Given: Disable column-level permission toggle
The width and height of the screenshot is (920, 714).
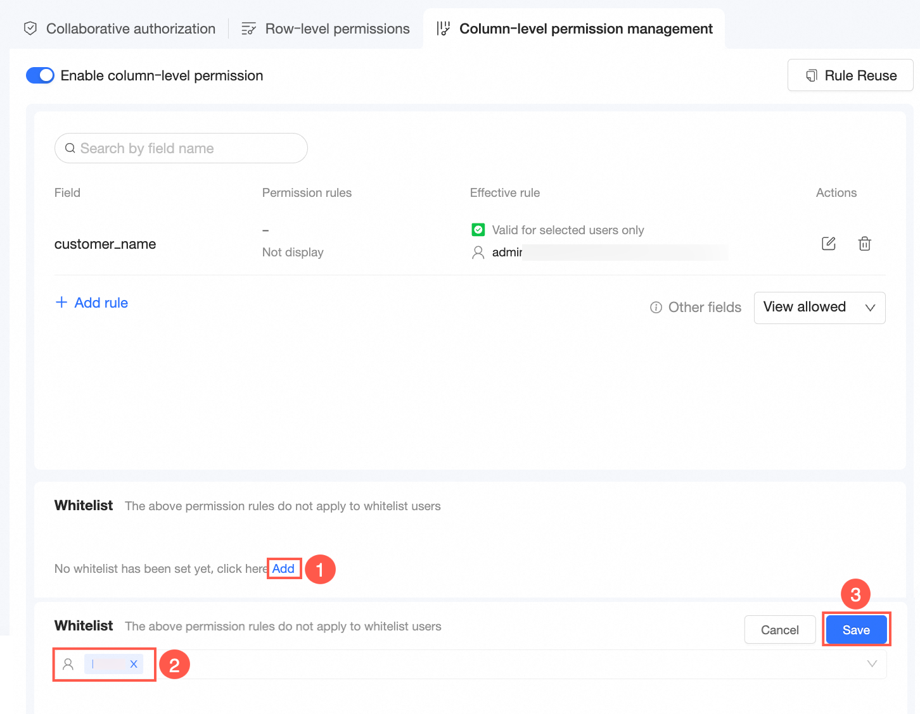Looking at the screenshot, I should point(40,75).
